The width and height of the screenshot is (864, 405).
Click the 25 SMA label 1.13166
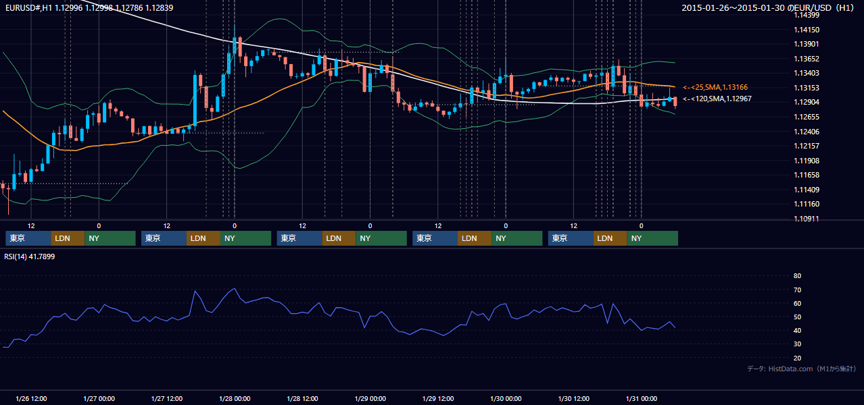(x=715, y=87)
